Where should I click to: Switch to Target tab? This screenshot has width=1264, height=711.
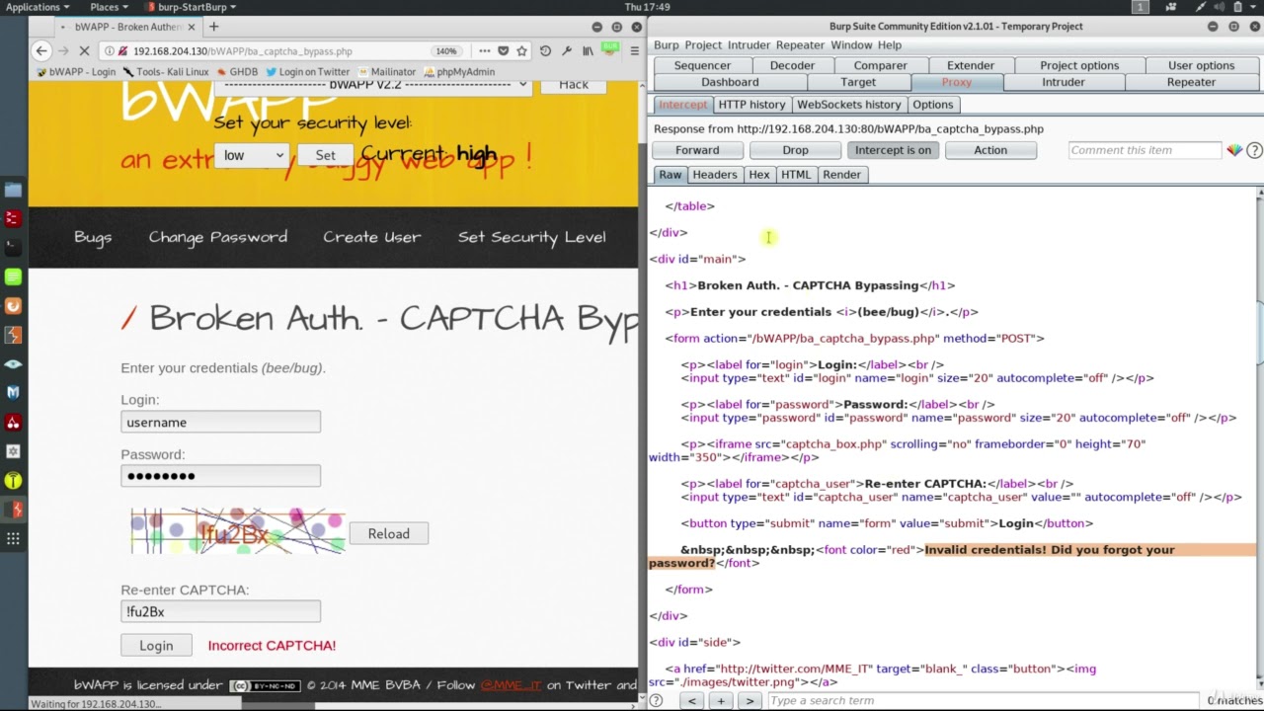(x=858, y=82)
